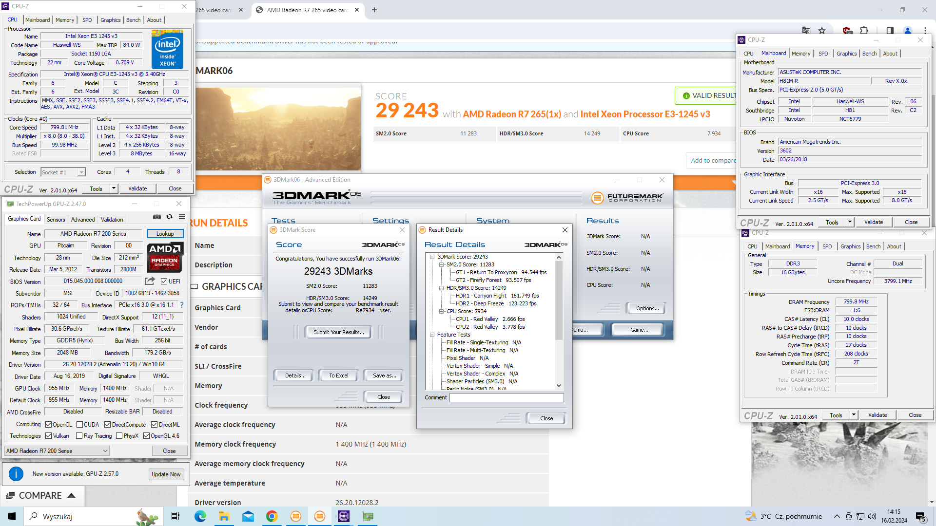
Task: Open the GPU-Z hamburger menu
Action: pos(182,217)
